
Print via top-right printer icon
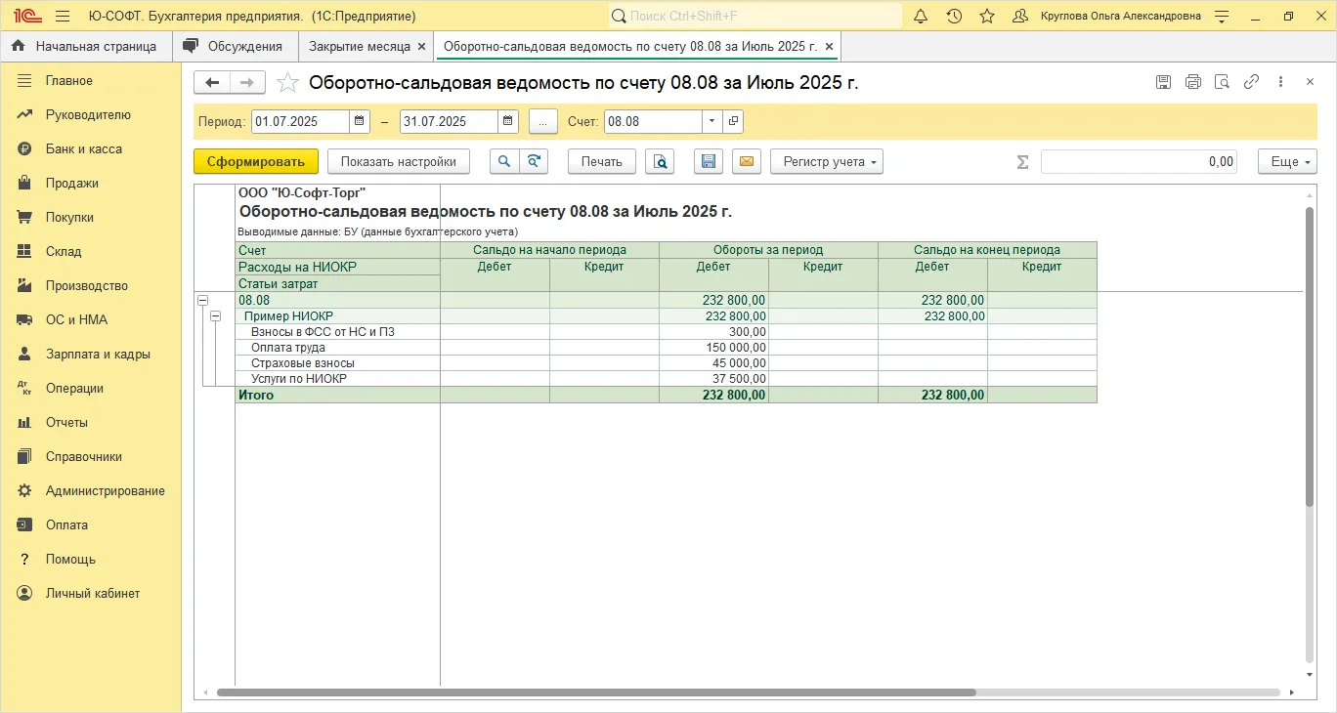pyautogui.click(x=1192, y=82)
